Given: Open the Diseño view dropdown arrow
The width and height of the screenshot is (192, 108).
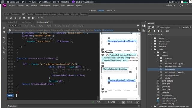Looking at the screenshot, I should click(x=115, y=10).
